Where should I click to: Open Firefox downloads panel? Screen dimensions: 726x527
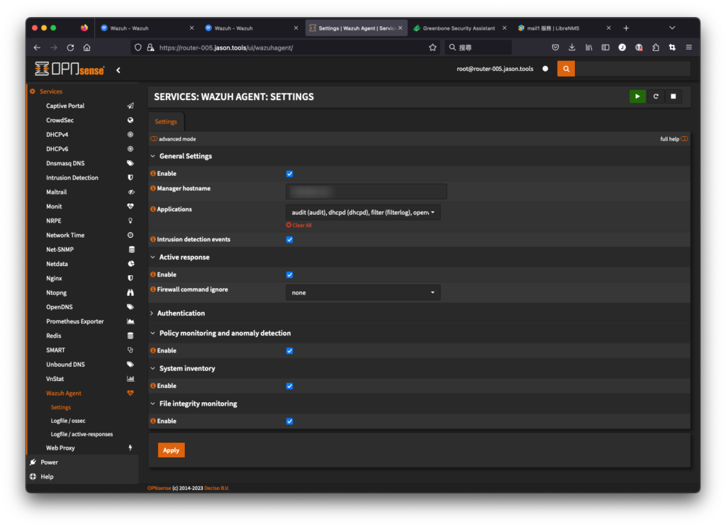tap(572, 48)
